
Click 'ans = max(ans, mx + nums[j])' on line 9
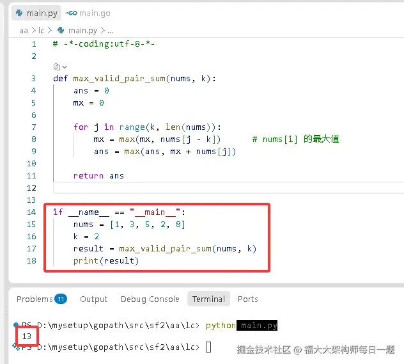(x=165, y=152)
